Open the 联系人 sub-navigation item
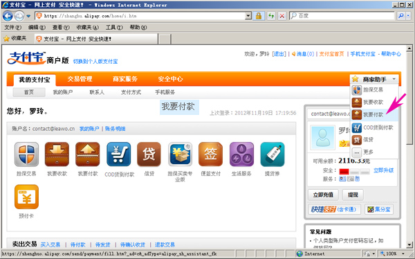The image size is (415, 259). coord(97,92)
